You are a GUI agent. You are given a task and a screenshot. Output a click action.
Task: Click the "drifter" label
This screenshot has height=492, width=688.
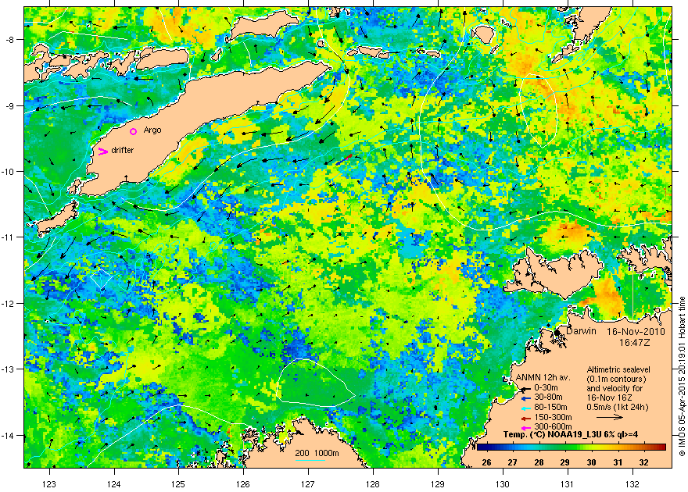coord(123,150)
